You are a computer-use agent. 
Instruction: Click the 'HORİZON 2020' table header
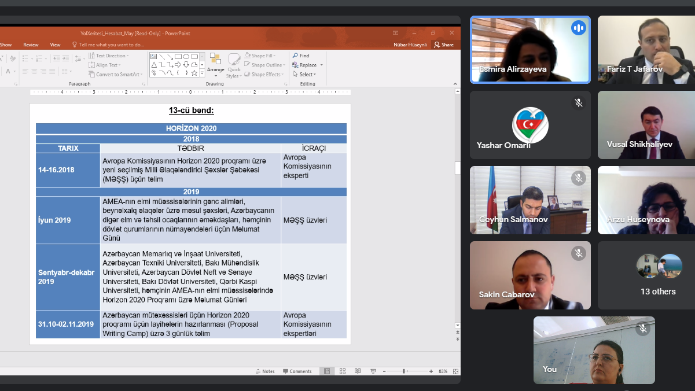pos(191,128)
